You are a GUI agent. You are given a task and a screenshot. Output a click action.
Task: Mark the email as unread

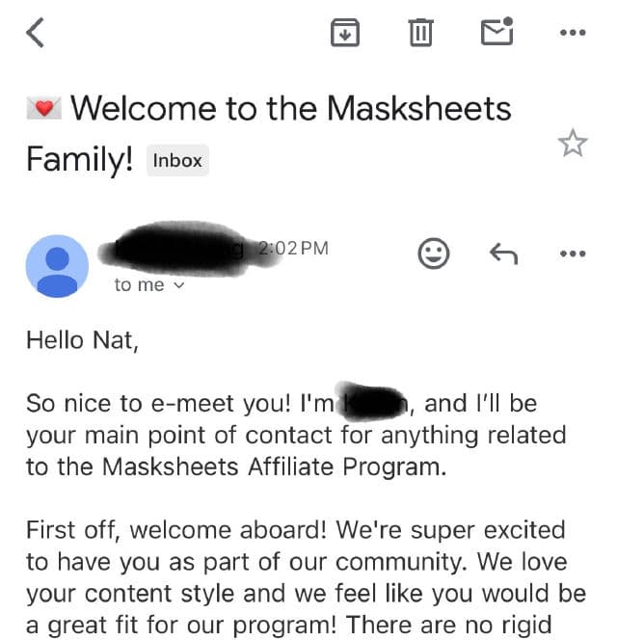tap(496, 32)
